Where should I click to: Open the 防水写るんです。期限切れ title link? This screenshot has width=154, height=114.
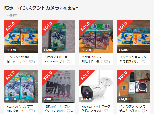93,59
